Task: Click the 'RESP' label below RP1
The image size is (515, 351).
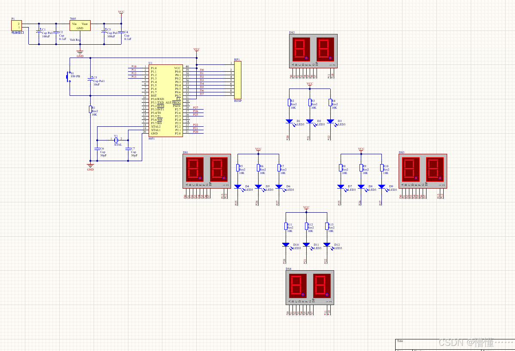Action: [238, 101]
